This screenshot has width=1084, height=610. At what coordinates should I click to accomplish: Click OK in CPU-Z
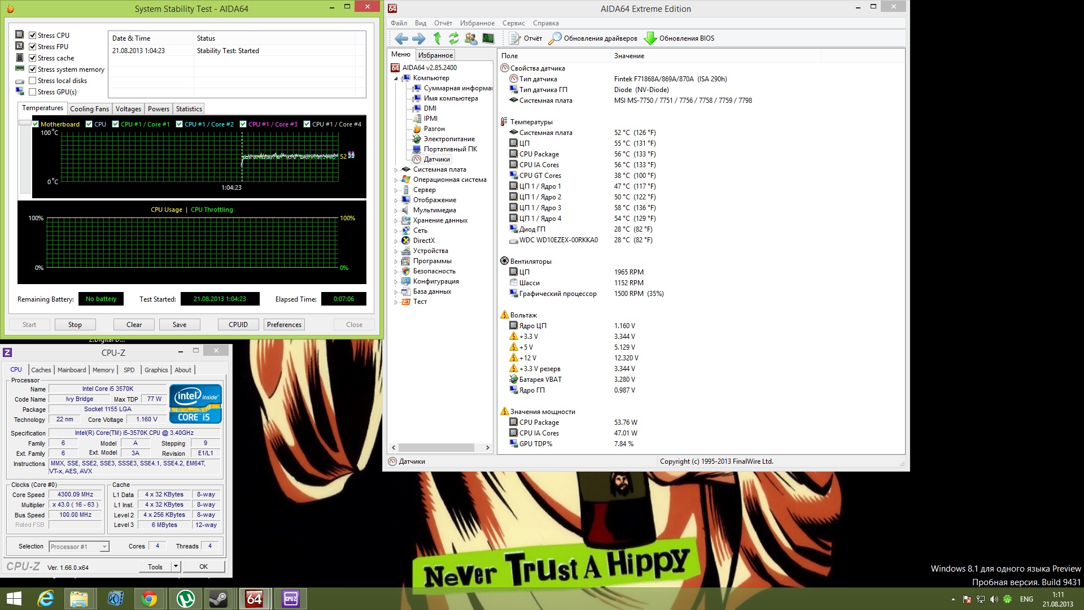204,567
